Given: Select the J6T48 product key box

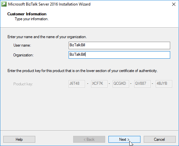Looking at the screenshot, I should [x=77, y=84].
